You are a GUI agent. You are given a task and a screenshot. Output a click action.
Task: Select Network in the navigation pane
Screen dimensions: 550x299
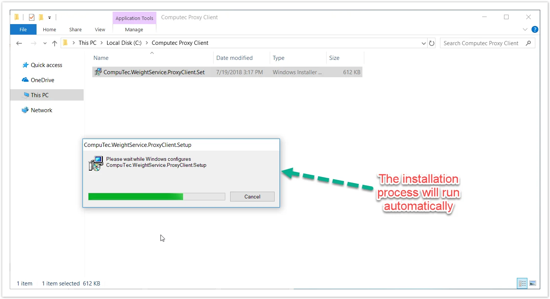click(42, 110)
